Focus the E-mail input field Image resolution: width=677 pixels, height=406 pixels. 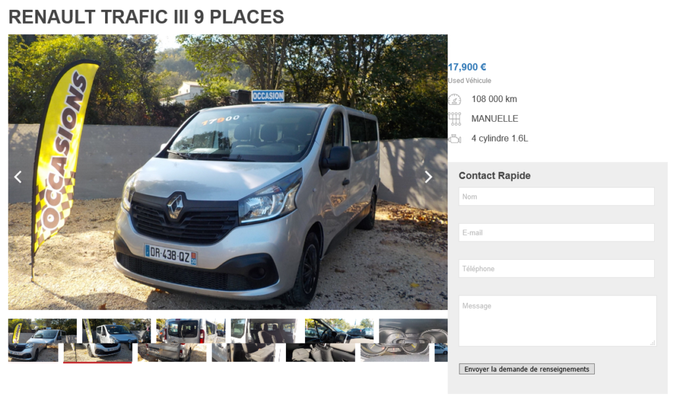pos(556,233)
